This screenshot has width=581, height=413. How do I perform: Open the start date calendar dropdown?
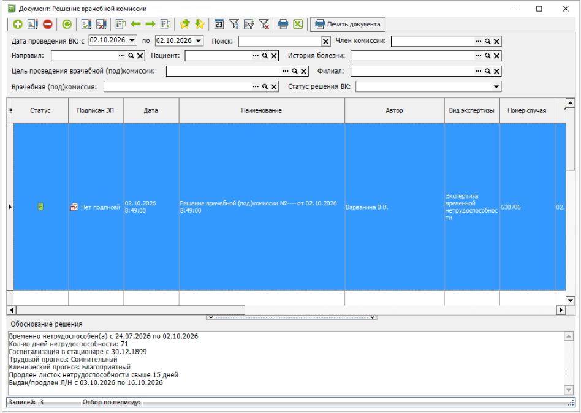coord(132,40)
